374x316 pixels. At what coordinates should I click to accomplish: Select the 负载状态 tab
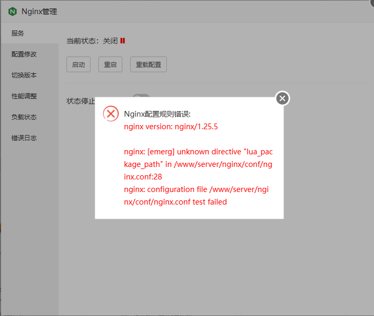tap(30, 117)
